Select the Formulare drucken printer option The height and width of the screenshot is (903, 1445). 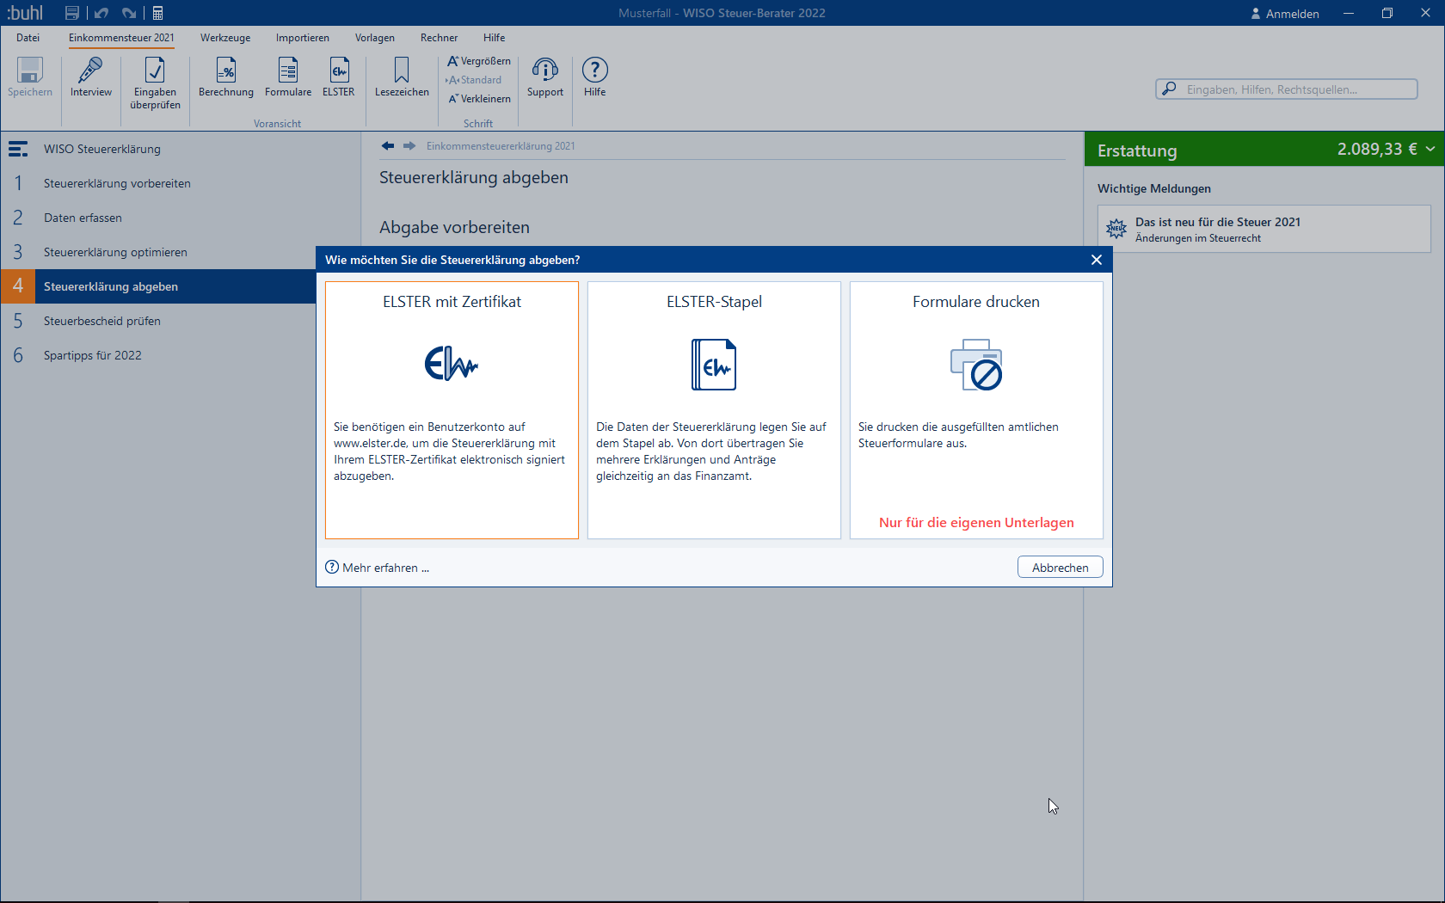[976, 410]
